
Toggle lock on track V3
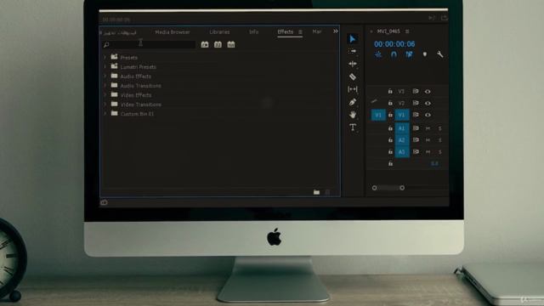tap(390, 91)
